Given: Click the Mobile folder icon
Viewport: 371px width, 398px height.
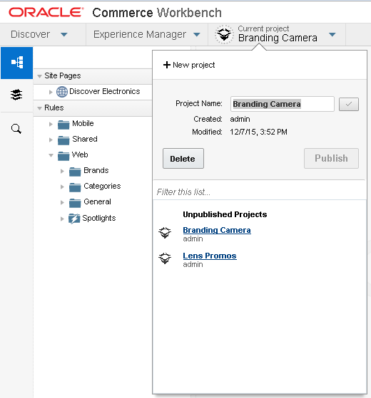Looking at the screenshot, I should tap(63, 125).
